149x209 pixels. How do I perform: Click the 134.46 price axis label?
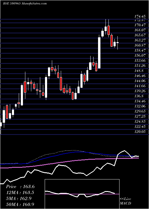[x=140, y=101]
